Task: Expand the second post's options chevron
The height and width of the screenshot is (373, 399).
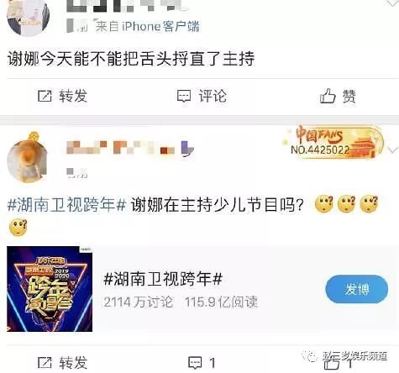Action: [x=393, y=150]
